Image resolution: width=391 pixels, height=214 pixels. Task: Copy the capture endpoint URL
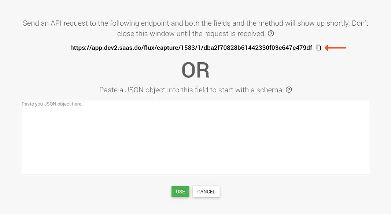coord(318,48)
